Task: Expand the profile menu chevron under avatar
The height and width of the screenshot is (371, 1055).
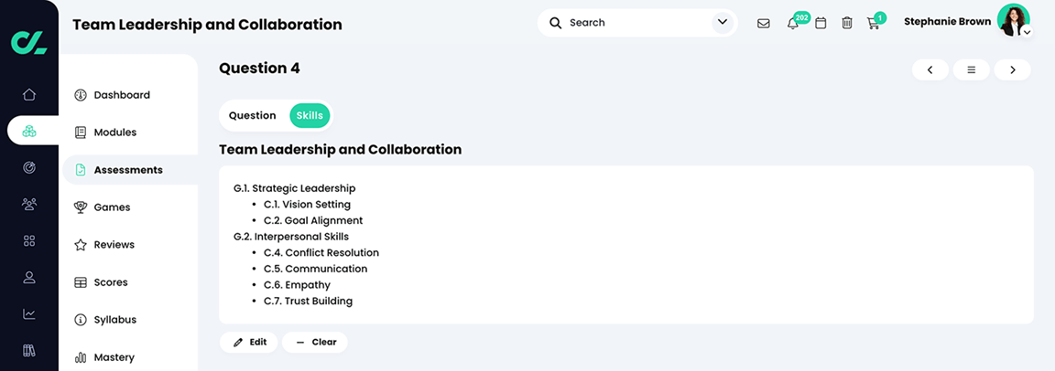Action: (x=1027, y=32)
